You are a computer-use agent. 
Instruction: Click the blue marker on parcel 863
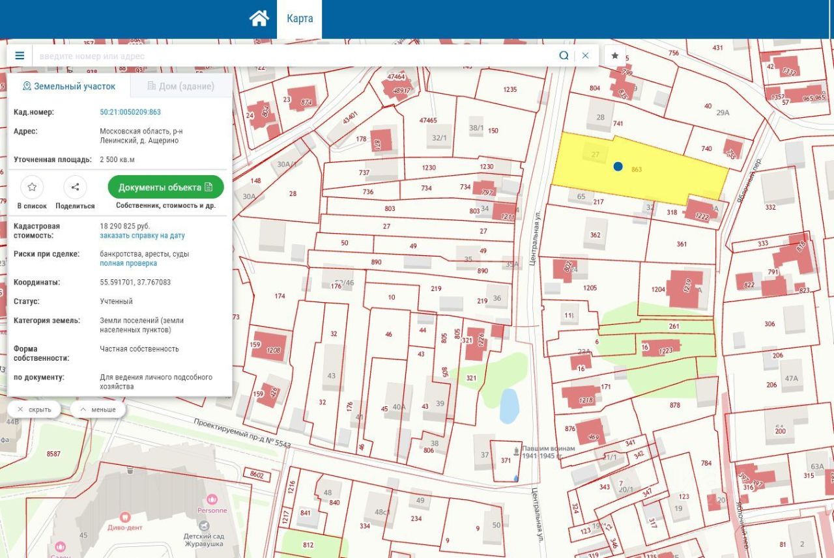(618, 167)
